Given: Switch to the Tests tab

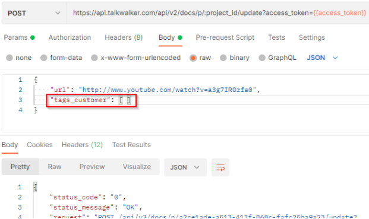Looking at the screenshot, I should [276, 37].
